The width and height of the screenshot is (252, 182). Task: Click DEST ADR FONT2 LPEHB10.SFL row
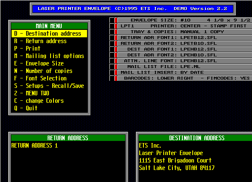pos(185,55)
